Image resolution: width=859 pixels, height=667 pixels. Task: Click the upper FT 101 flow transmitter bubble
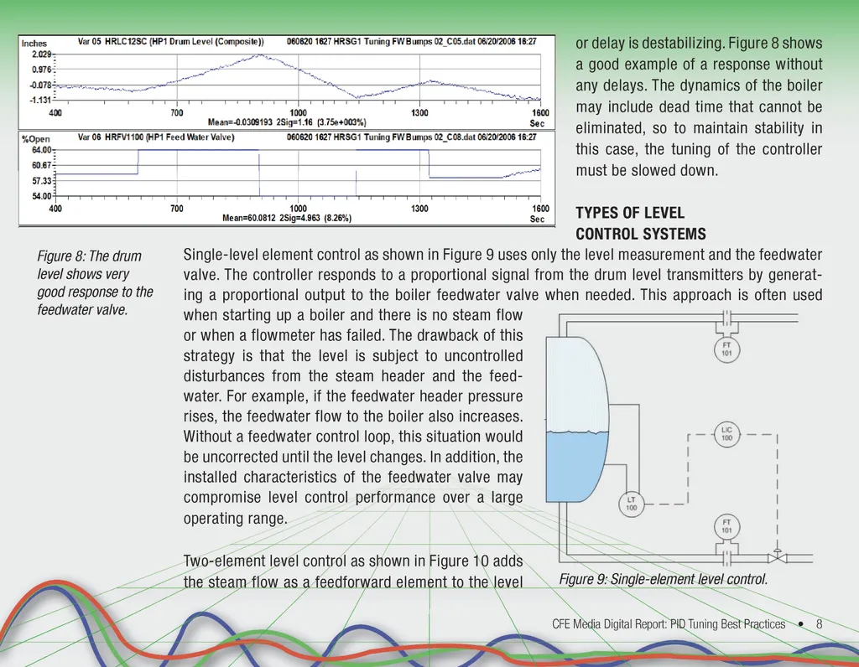tap(726, 349)
